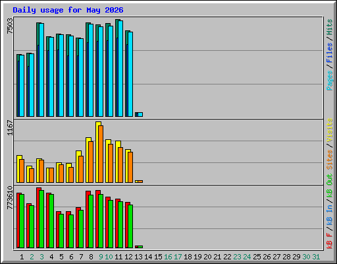Select the blue "kB In" legend label
The image size is (337, 264).
[329, 214]
